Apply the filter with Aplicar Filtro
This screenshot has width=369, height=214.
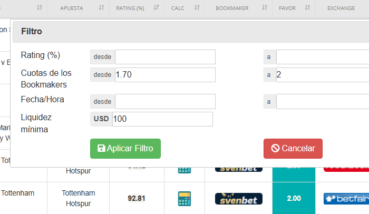[125, 149]
